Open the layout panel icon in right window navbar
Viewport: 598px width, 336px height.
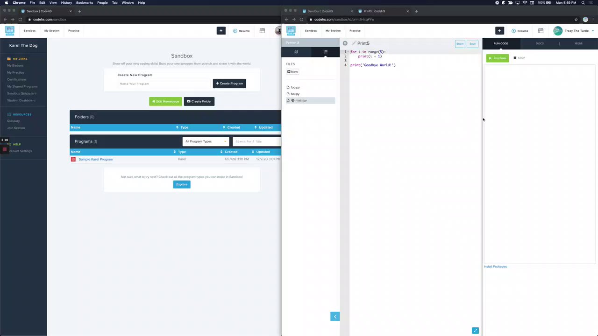pos(541,31)
